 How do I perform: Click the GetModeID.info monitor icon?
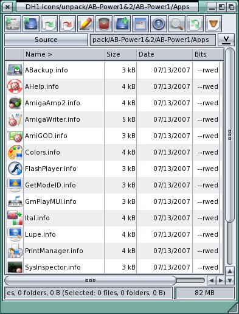coord(15,185)
